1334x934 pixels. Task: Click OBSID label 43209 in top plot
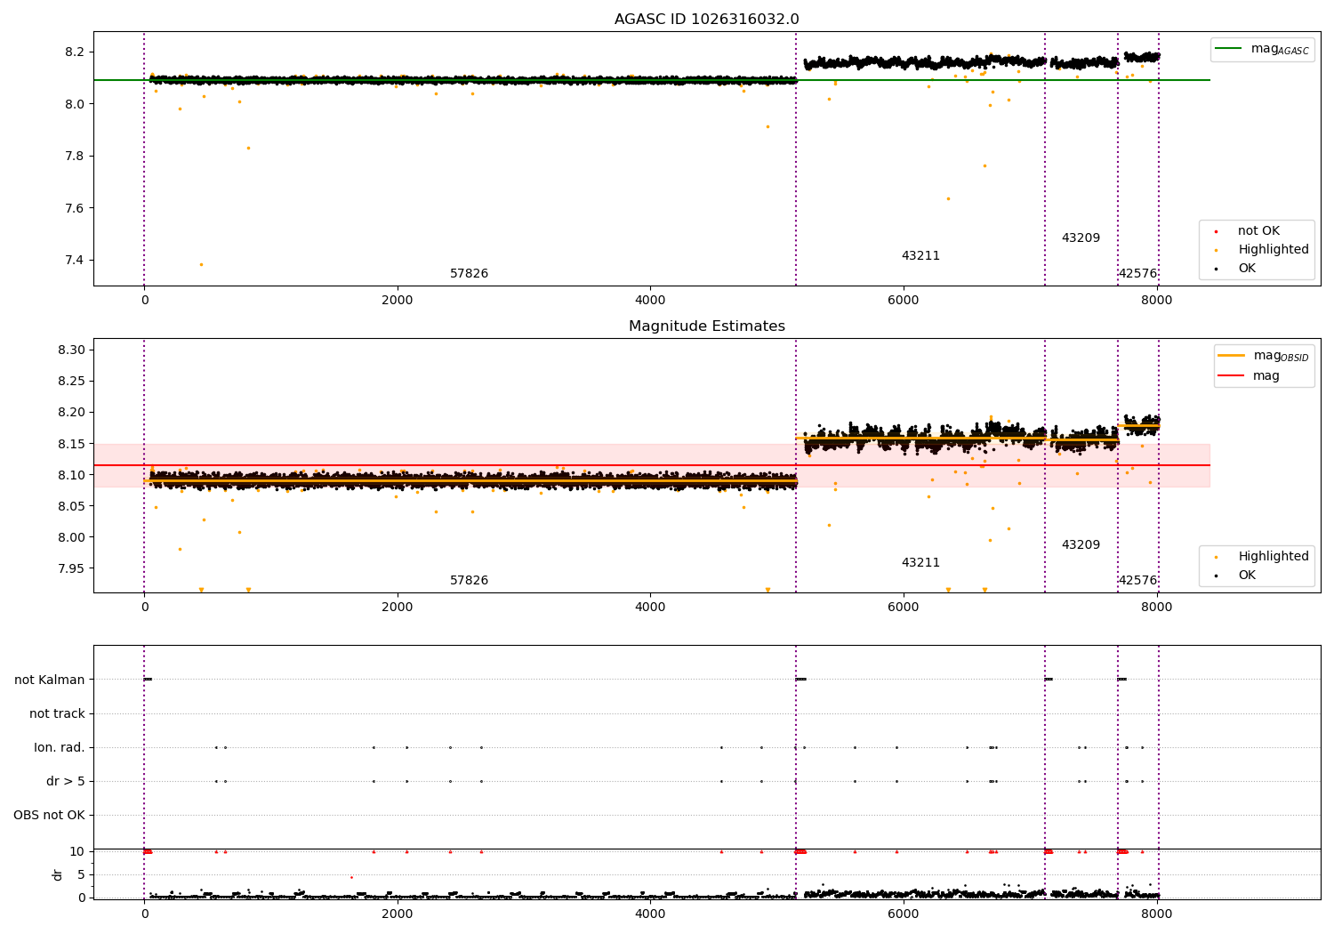tap(1081, 238)
